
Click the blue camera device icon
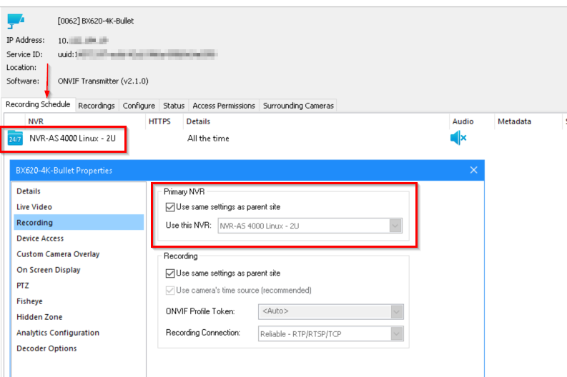click(x=16, y=21)
